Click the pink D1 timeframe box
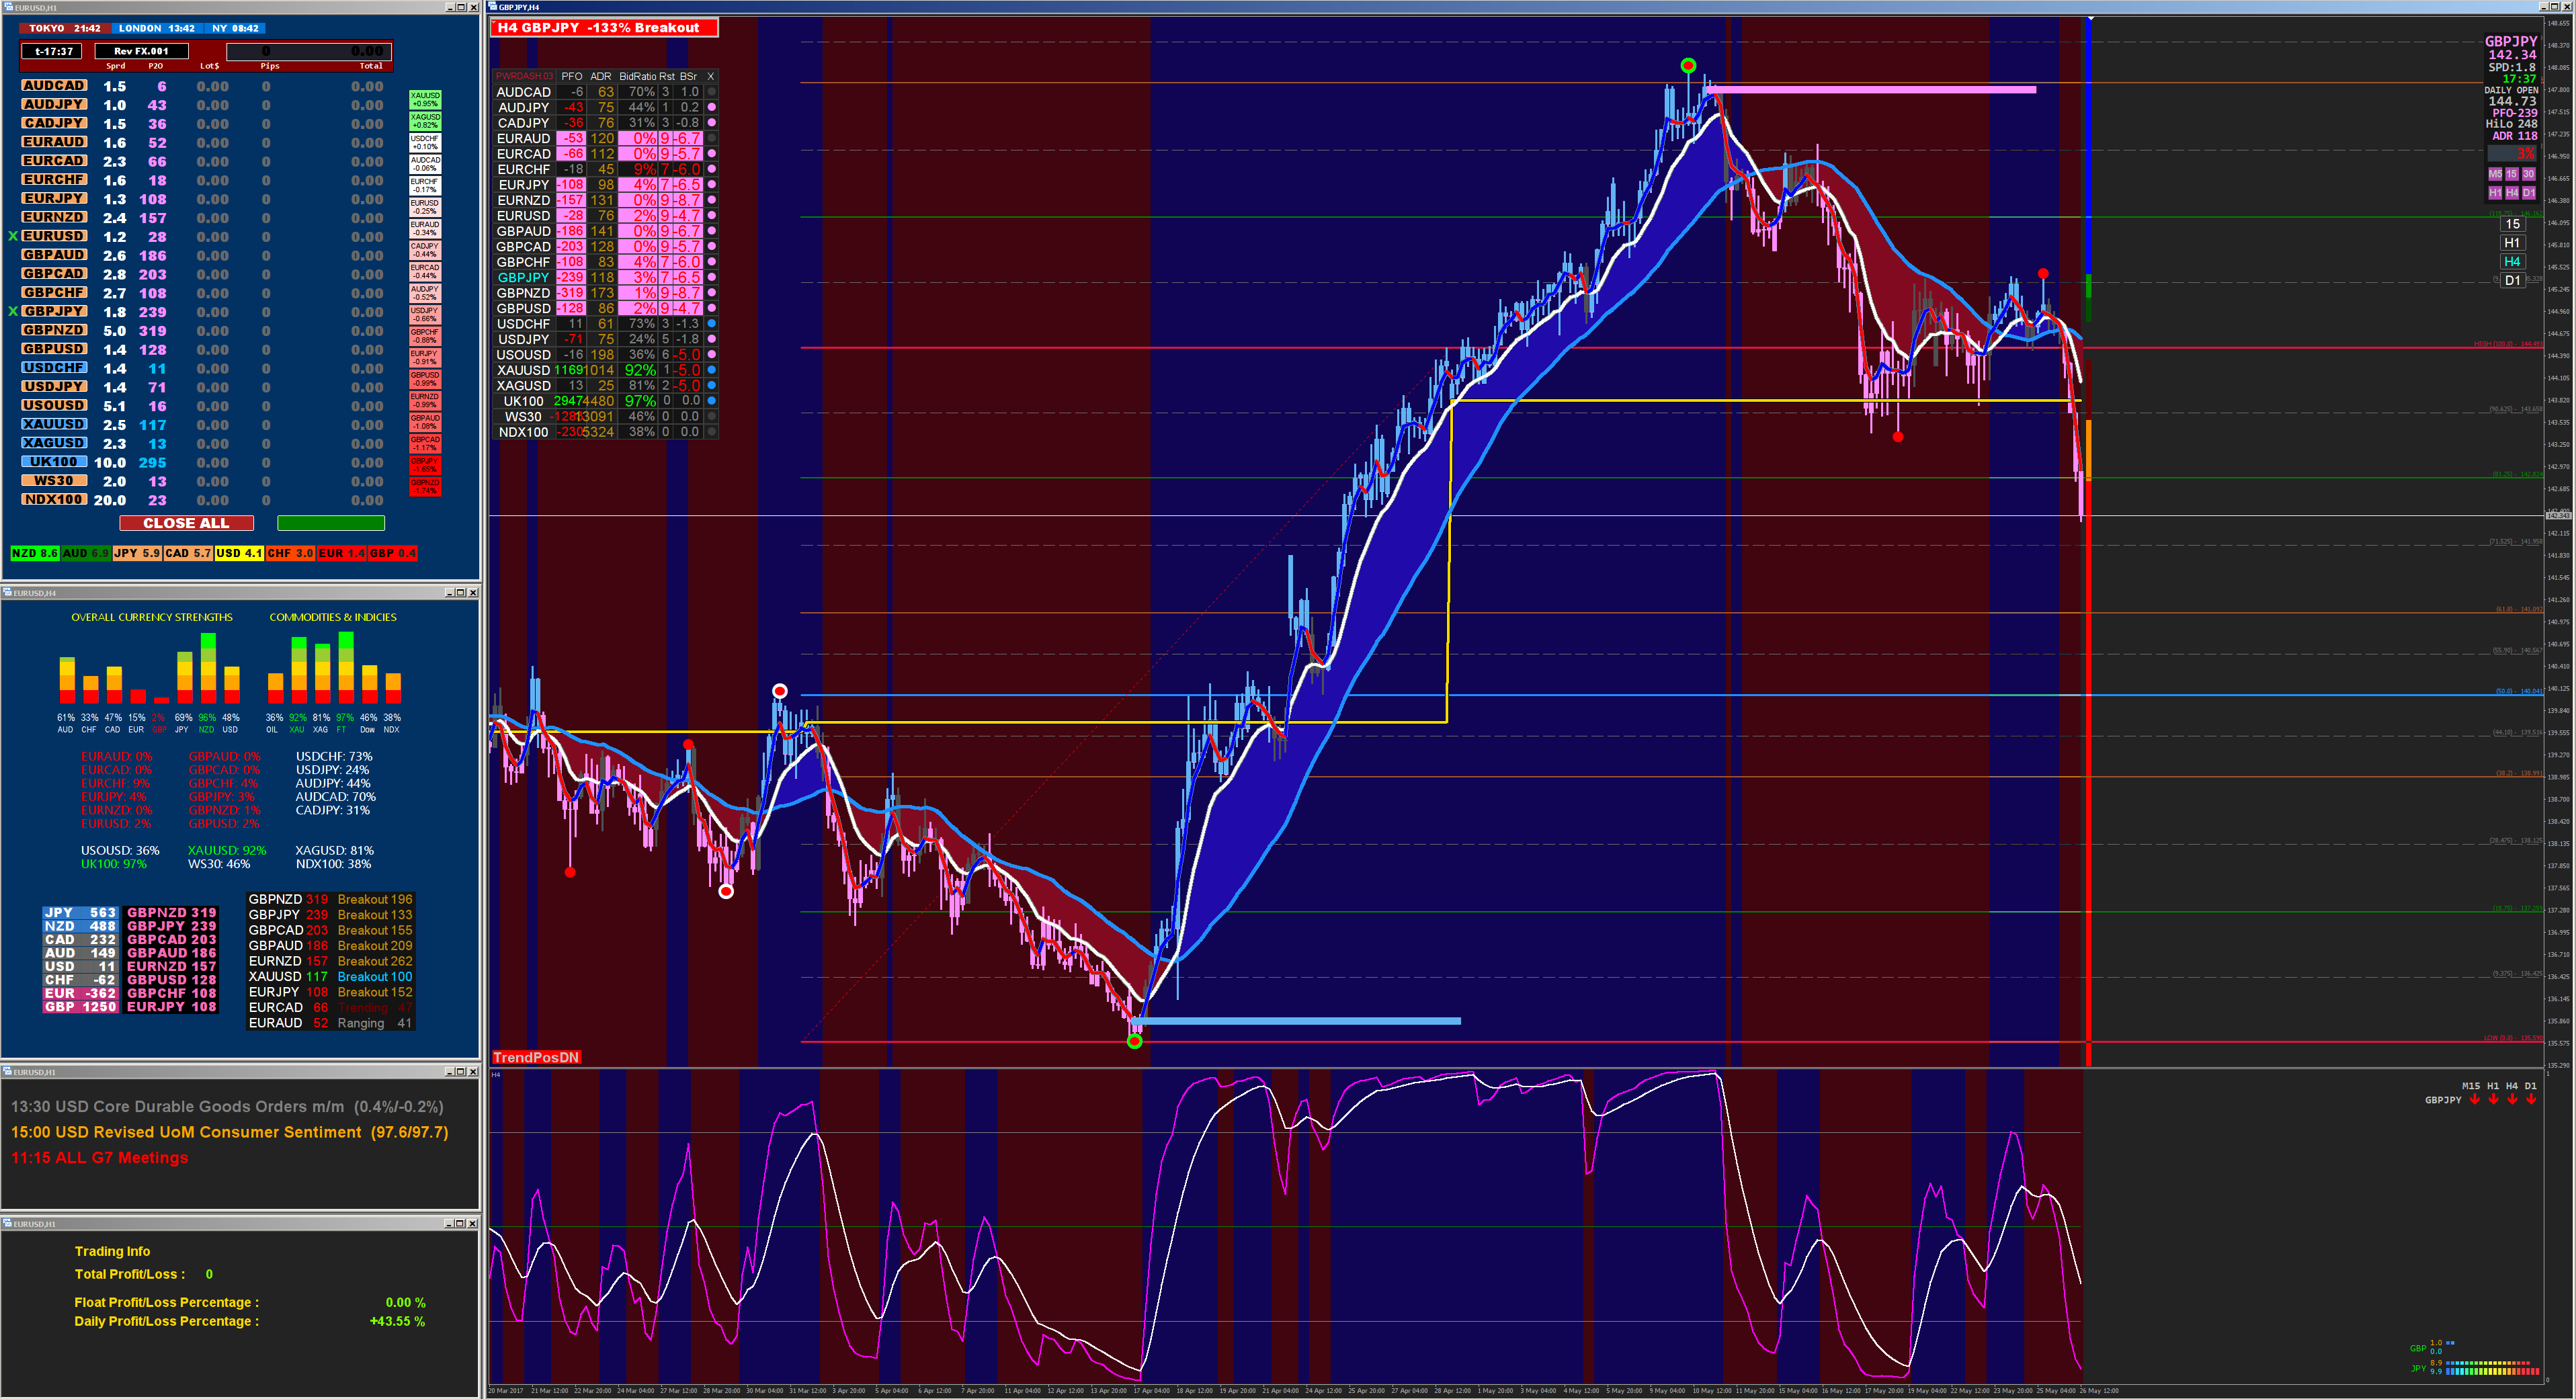The image size is (2576, 1399). (x=2529, y=193)
